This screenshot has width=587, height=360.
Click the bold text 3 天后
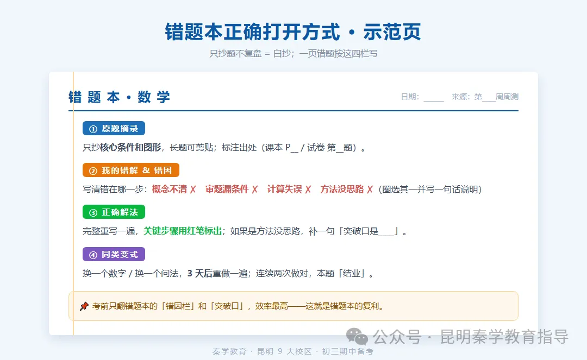[x=200, y=273]
